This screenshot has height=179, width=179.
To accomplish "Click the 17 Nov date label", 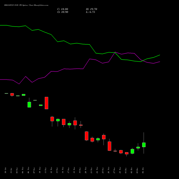I will pos(68,170).
